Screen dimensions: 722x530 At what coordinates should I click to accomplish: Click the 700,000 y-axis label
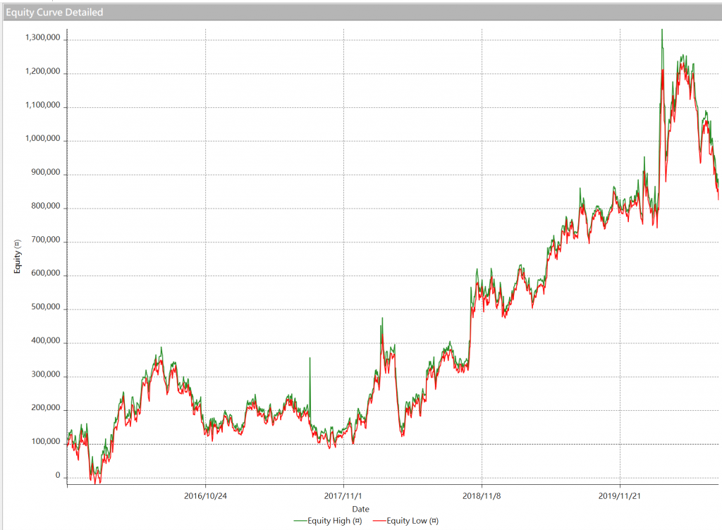click(x=46, y=242)
